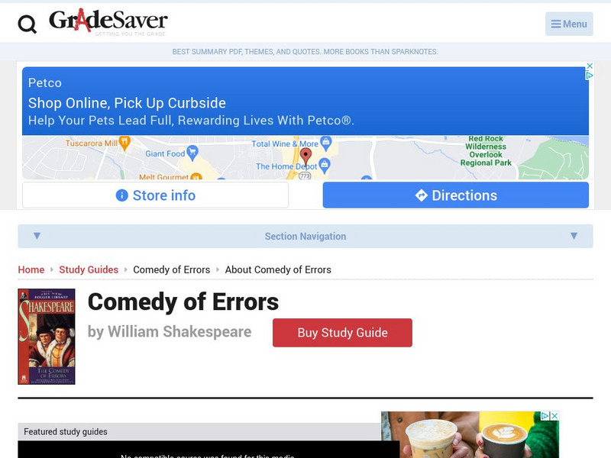Close the Petco ad with X icon
Image resolution: width=611 pixels, height=458 pixels.
point(590,66)
